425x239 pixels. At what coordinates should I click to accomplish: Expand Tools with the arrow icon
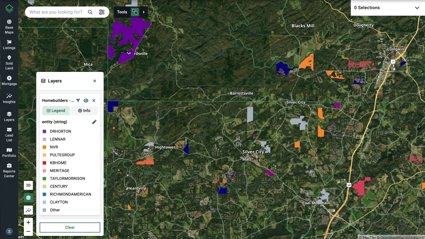144,12
